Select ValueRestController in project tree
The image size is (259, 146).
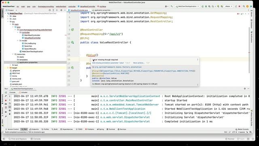click(x=32, y=38)
